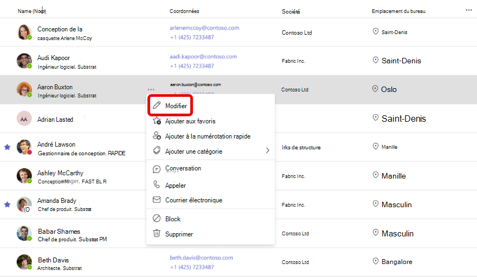Click André Lawson's avatar
477x277 pixels.
coord(24,147)
